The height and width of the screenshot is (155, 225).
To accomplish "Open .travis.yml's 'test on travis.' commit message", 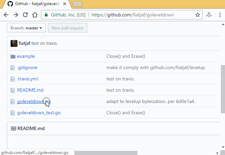I will [x=120, y=79].
